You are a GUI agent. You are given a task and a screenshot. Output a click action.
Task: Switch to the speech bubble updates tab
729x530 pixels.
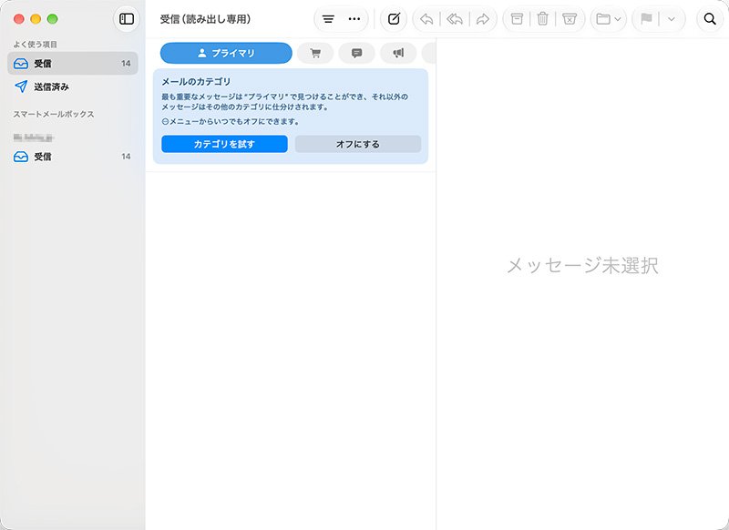(356, 54)
